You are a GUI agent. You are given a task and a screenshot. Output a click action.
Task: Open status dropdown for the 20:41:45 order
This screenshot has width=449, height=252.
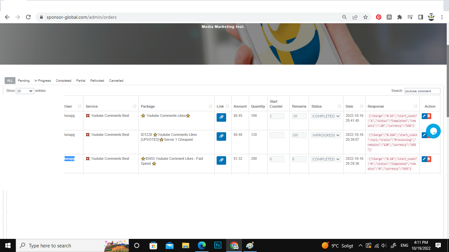(x=326, y=116)
